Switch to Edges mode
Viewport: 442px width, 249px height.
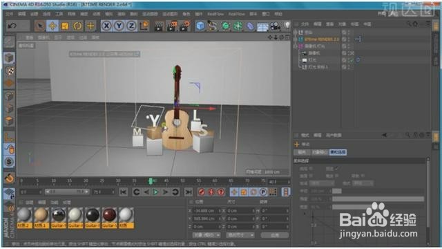point(9,109)
